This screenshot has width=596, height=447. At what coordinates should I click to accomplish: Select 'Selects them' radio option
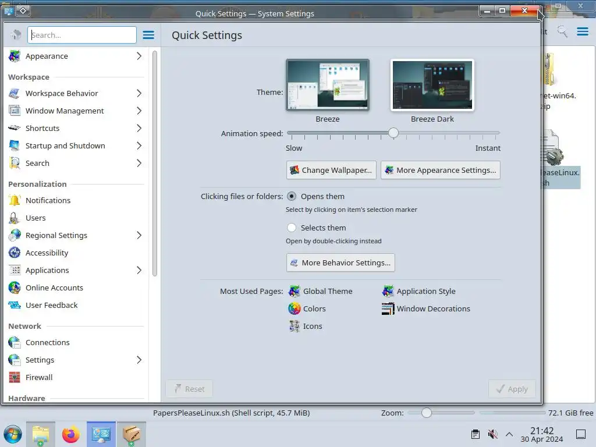click(x=292, y=228)
